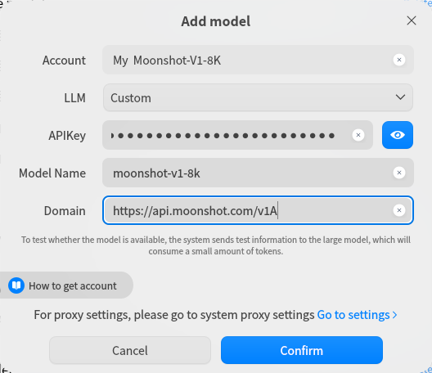Click the arrow after Go to settings
The height and width of the screenshot is (373, 432).
pyautogui.click(x=395, y=315)
